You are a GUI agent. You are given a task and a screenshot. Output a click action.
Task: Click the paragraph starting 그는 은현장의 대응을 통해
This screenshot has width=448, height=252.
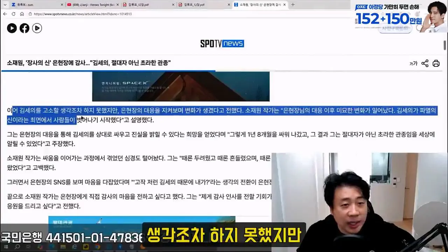pos(221,139)
